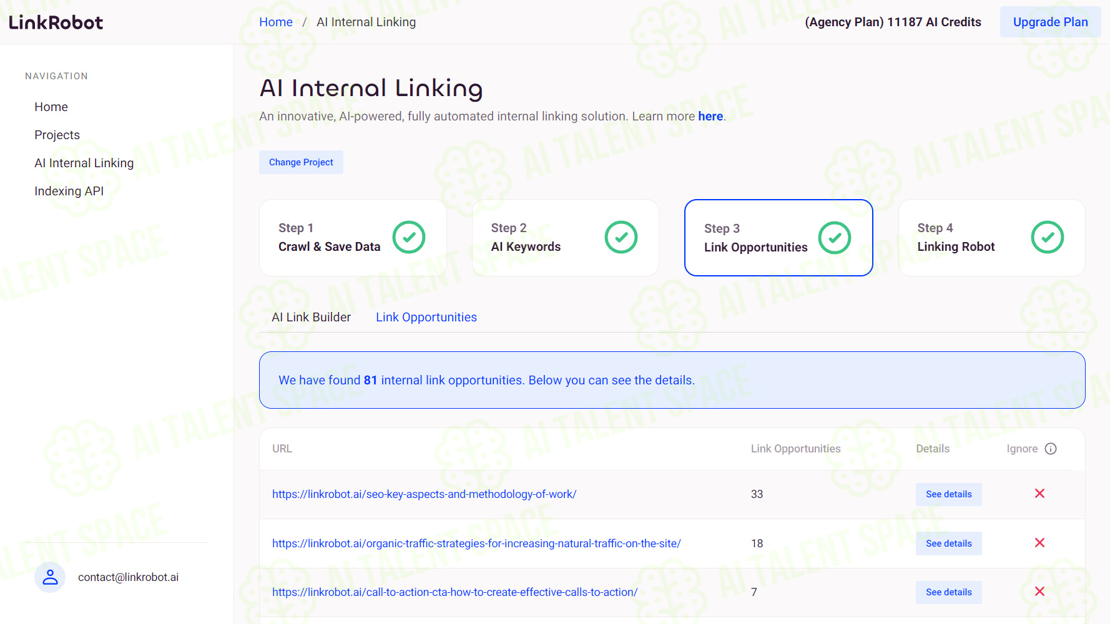The width and height of the screenshot is (1110, 624).
Task: Ignore the call-to-action-cta URL with red X
Action: coord(1039,592)
